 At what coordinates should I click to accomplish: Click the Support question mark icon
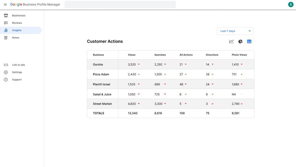tap(6, 80)
